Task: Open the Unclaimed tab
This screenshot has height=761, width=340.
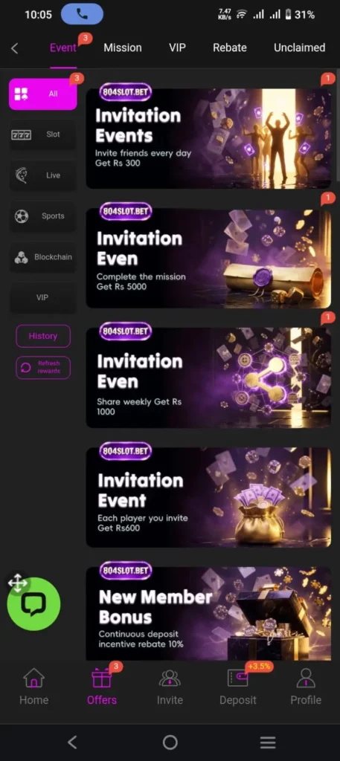Action: 299,48
